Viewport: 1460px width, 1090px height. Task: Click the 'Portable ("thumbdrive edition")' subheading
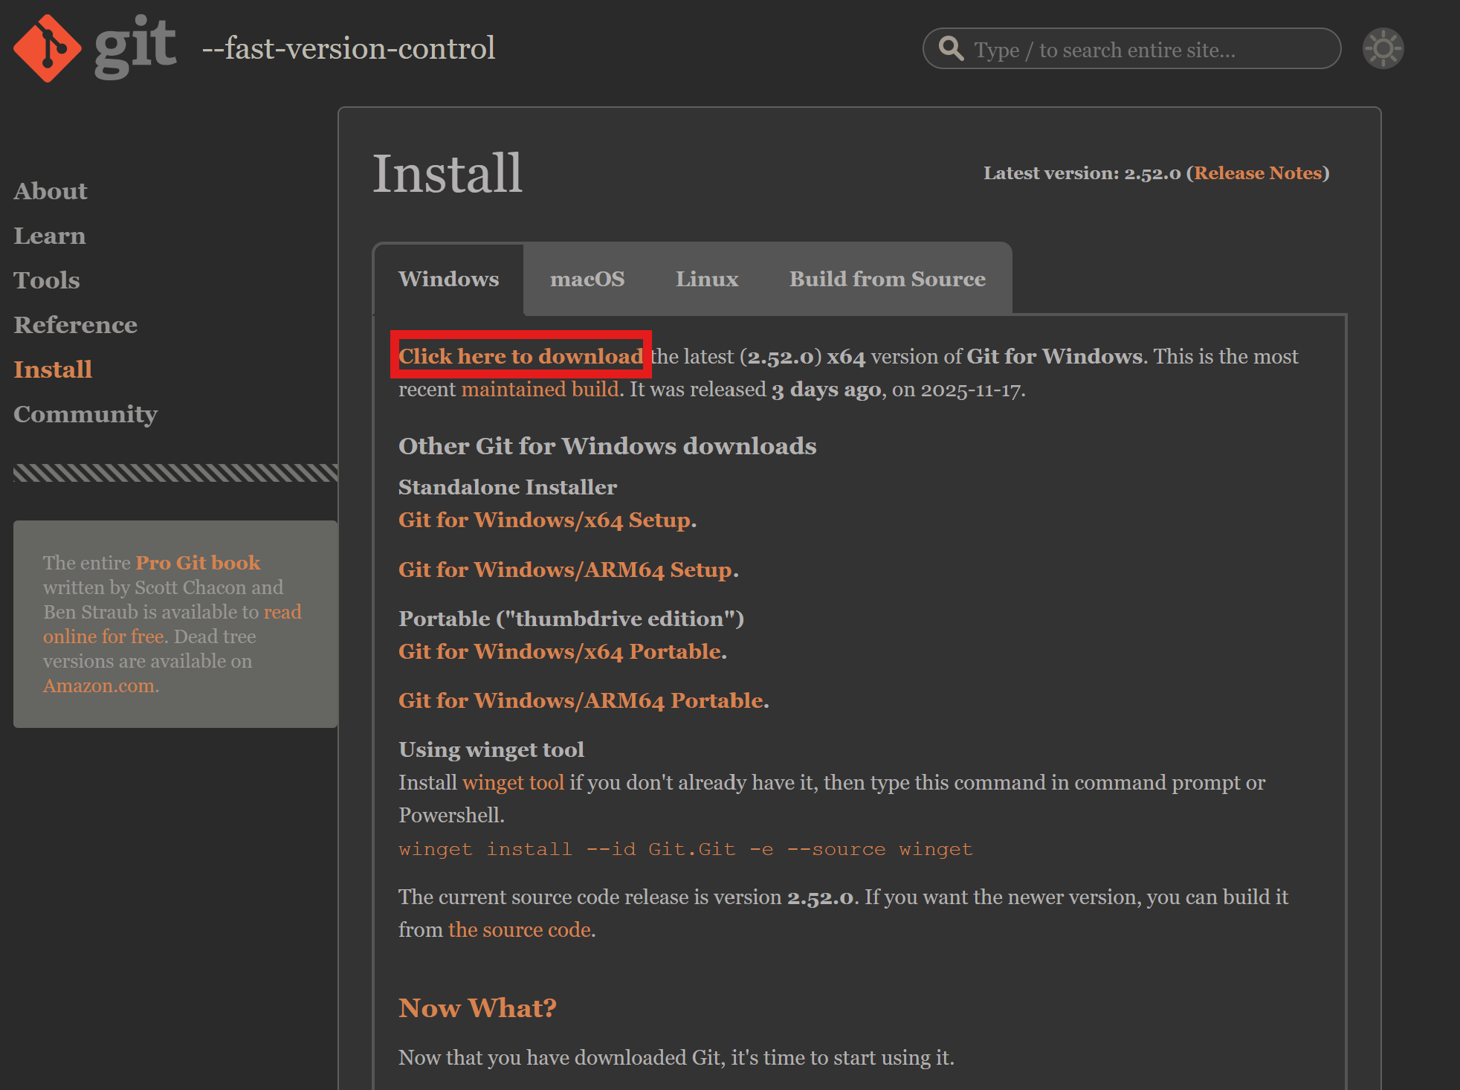[572, 619]
